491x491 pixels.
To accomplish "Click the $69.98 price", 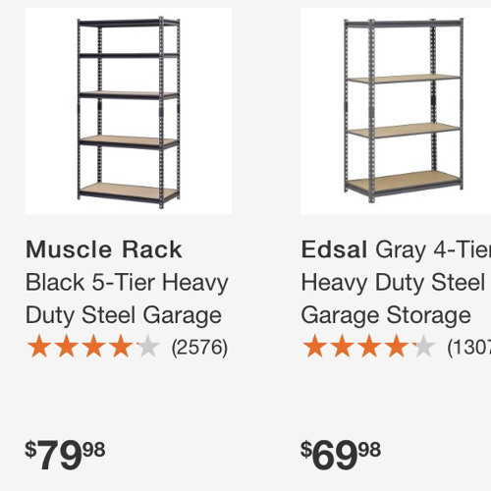I will pyautogui.click(x=341, y=455).
